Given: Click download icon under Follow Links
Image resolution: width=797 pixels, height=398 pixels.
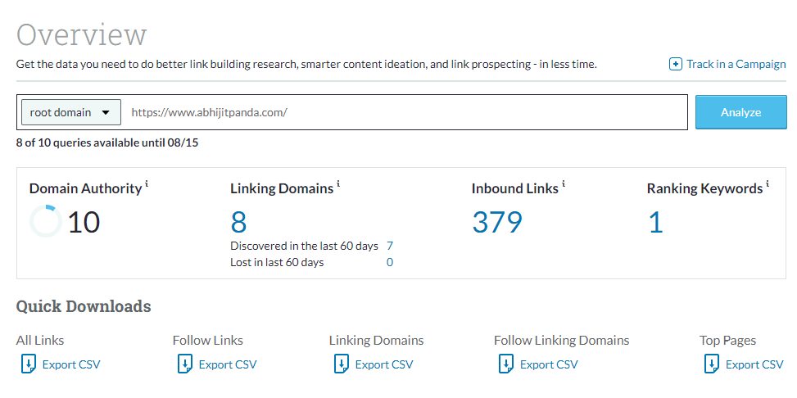Looking at the screenshot, I should pos(185,364).
